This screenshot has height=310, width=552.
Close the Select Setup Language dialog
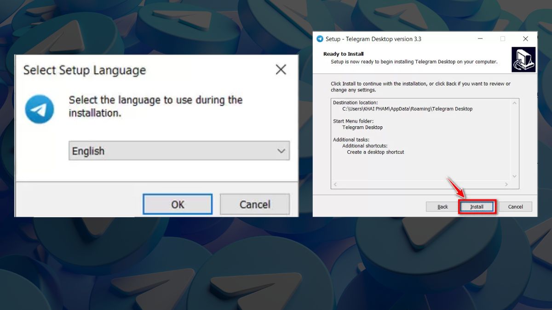pyautogui.click(x=281, y=70)
